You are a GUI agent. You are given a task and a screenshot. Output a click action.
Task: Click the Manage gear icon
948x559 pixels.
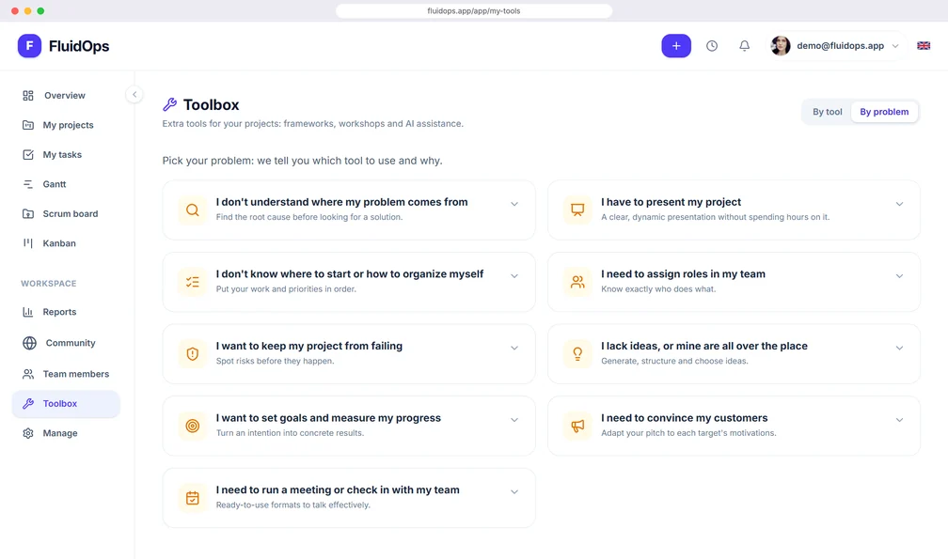tap(28, 433)
